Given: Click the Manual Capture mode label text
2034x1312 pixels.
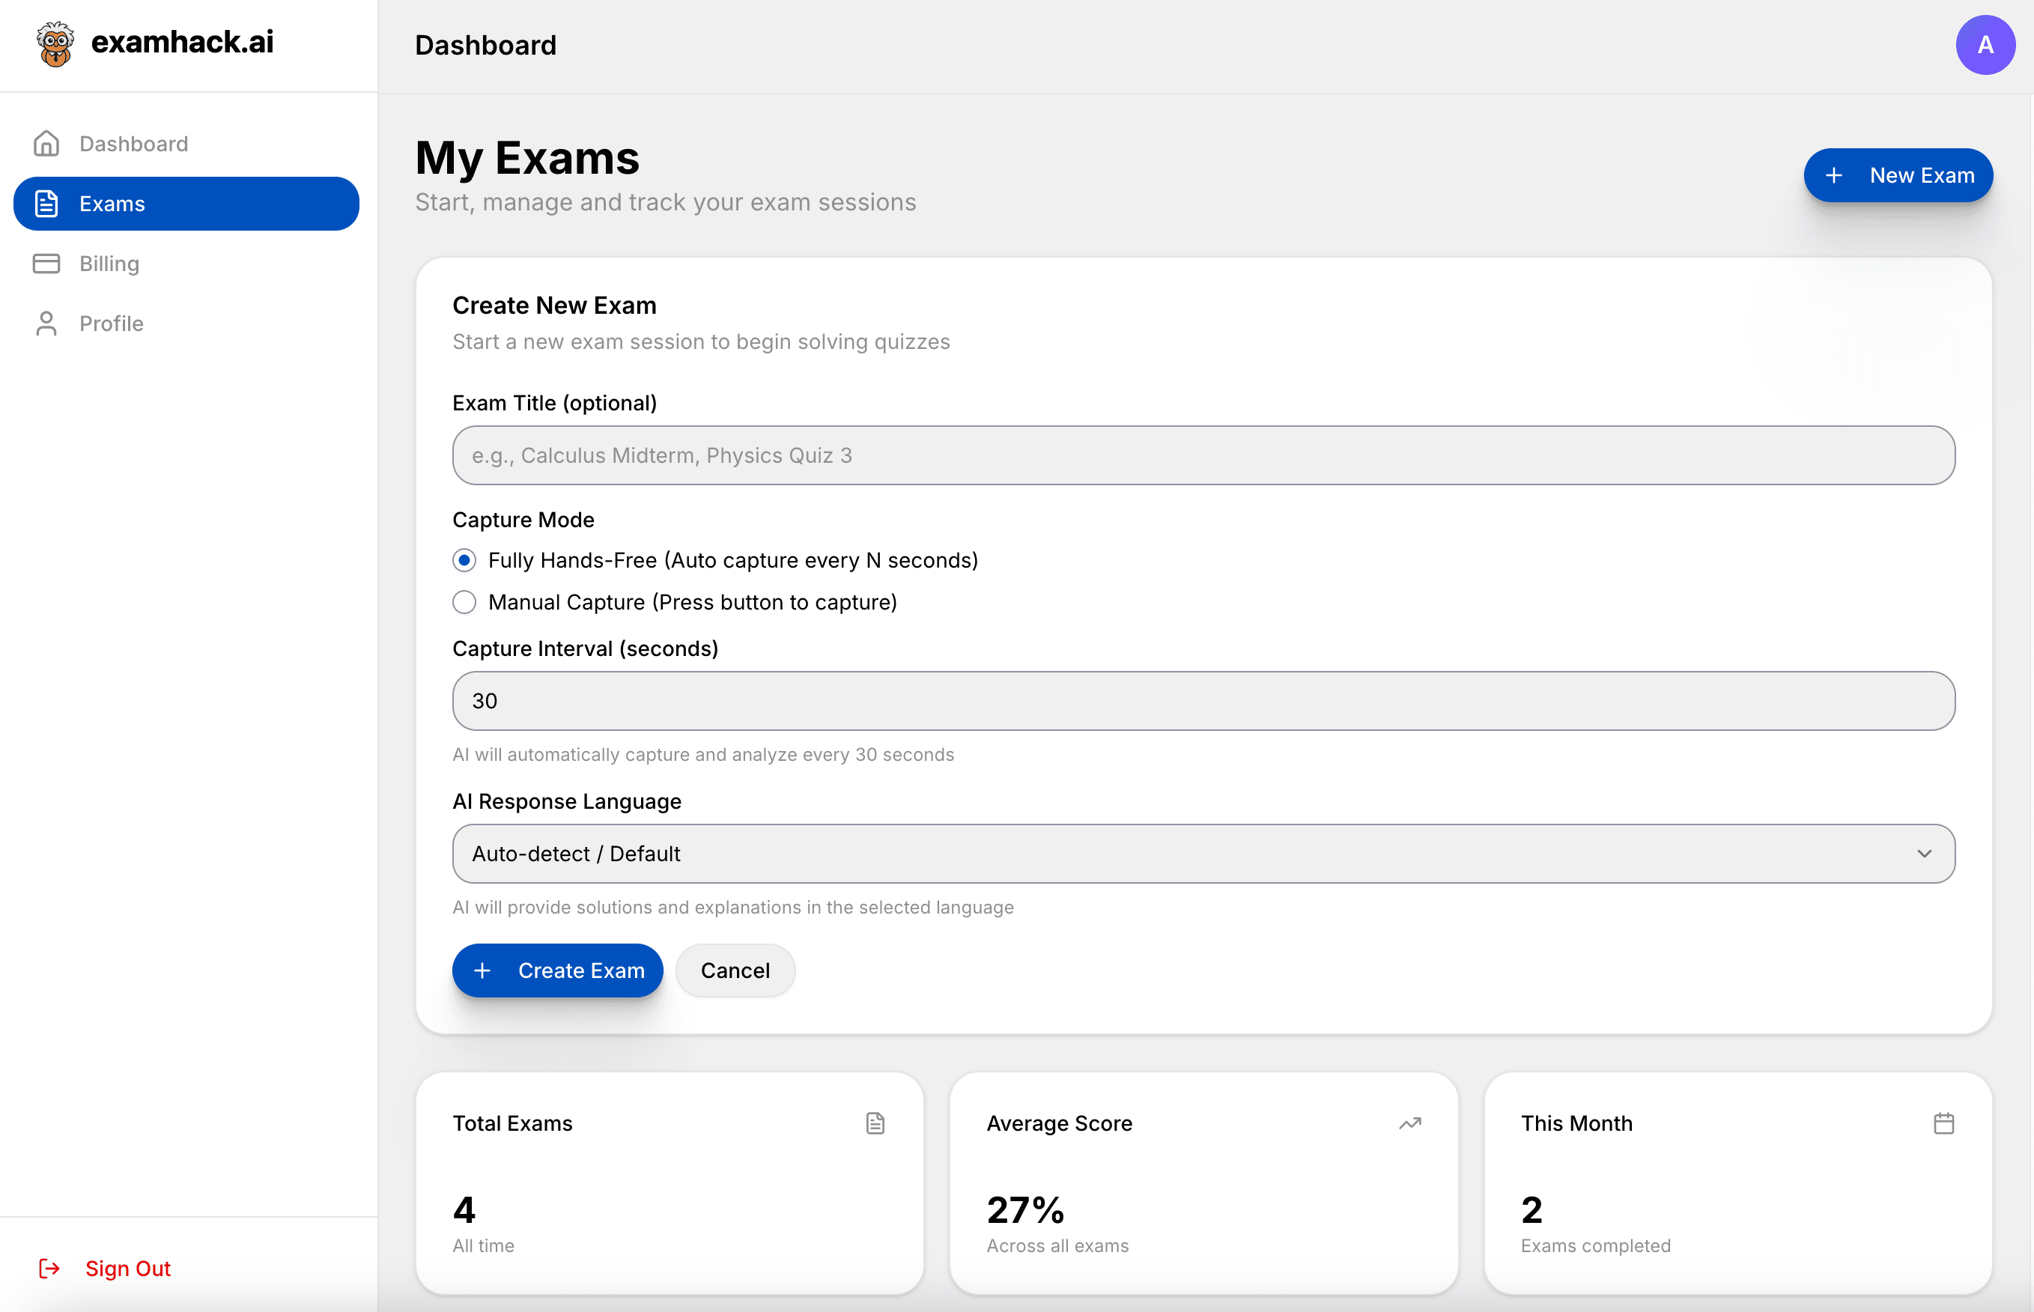Looking at the screenshot, I should (x=692, y=602).
